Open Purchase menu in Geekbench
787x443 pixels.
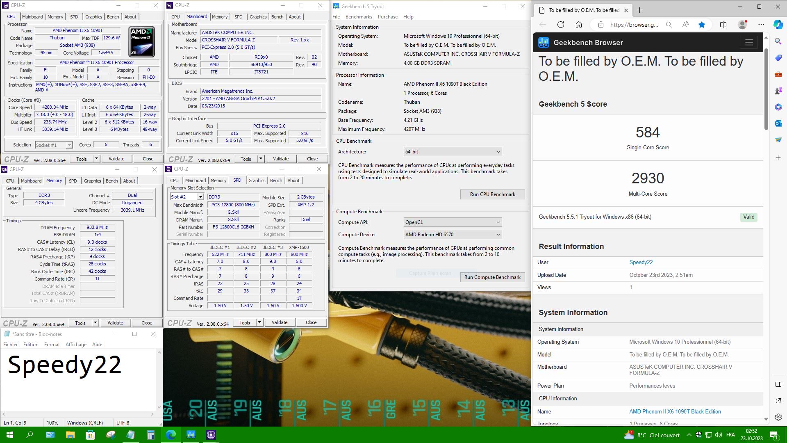[387, 17]
